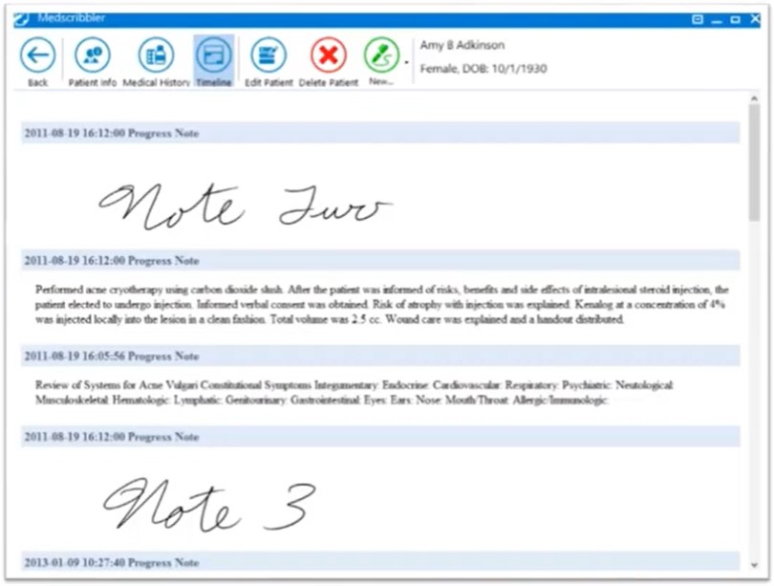Click the Edit Patient icon
The height and width of the screenshot is (586, 774).
269,55
